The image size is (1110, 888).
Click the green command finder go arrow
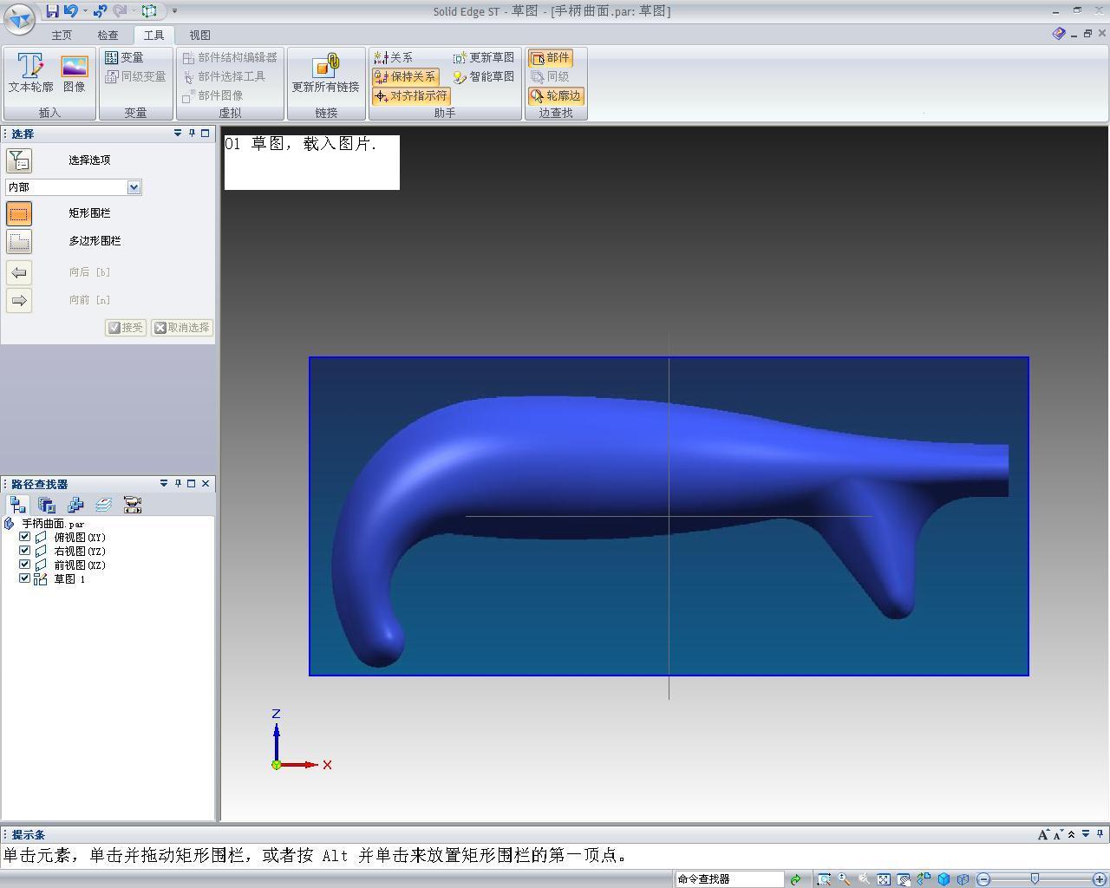(x=795, y=879)
